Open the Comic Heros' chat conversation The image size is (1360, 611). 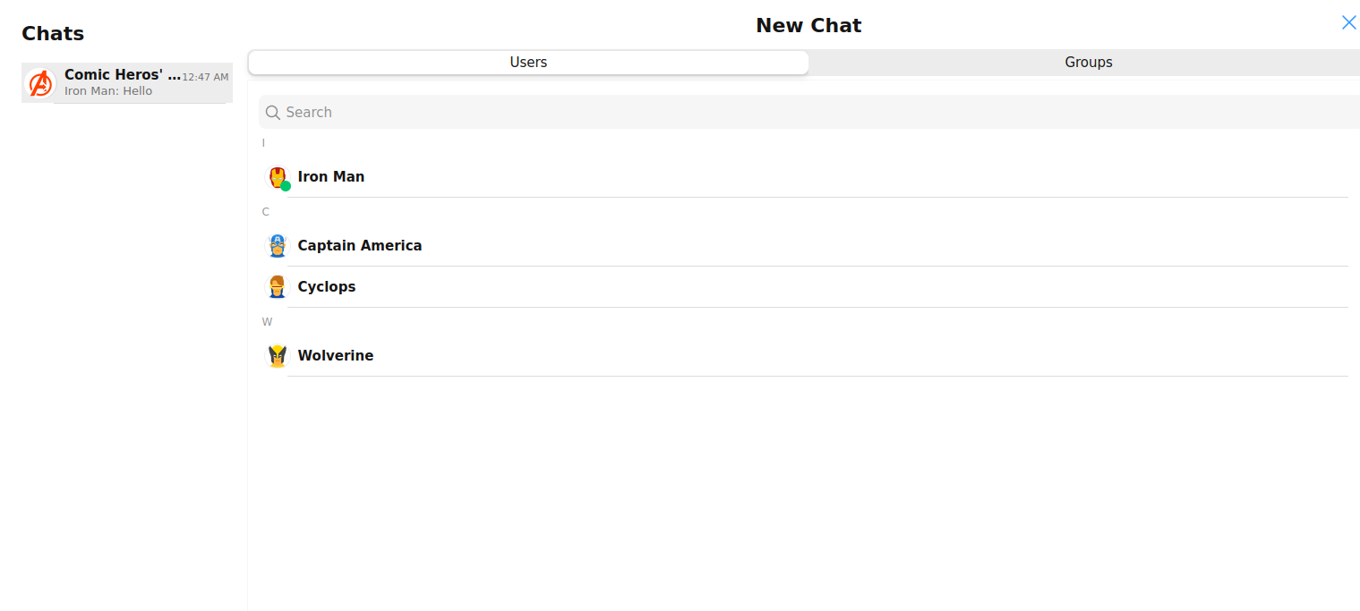click(125, 82)
